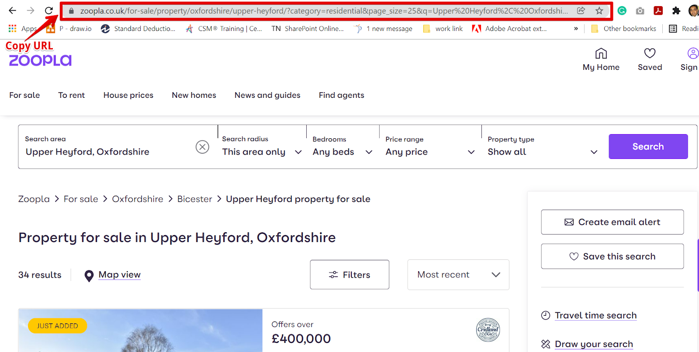
Task: Click the browser profile avatar
Action: tap(694, 10)
